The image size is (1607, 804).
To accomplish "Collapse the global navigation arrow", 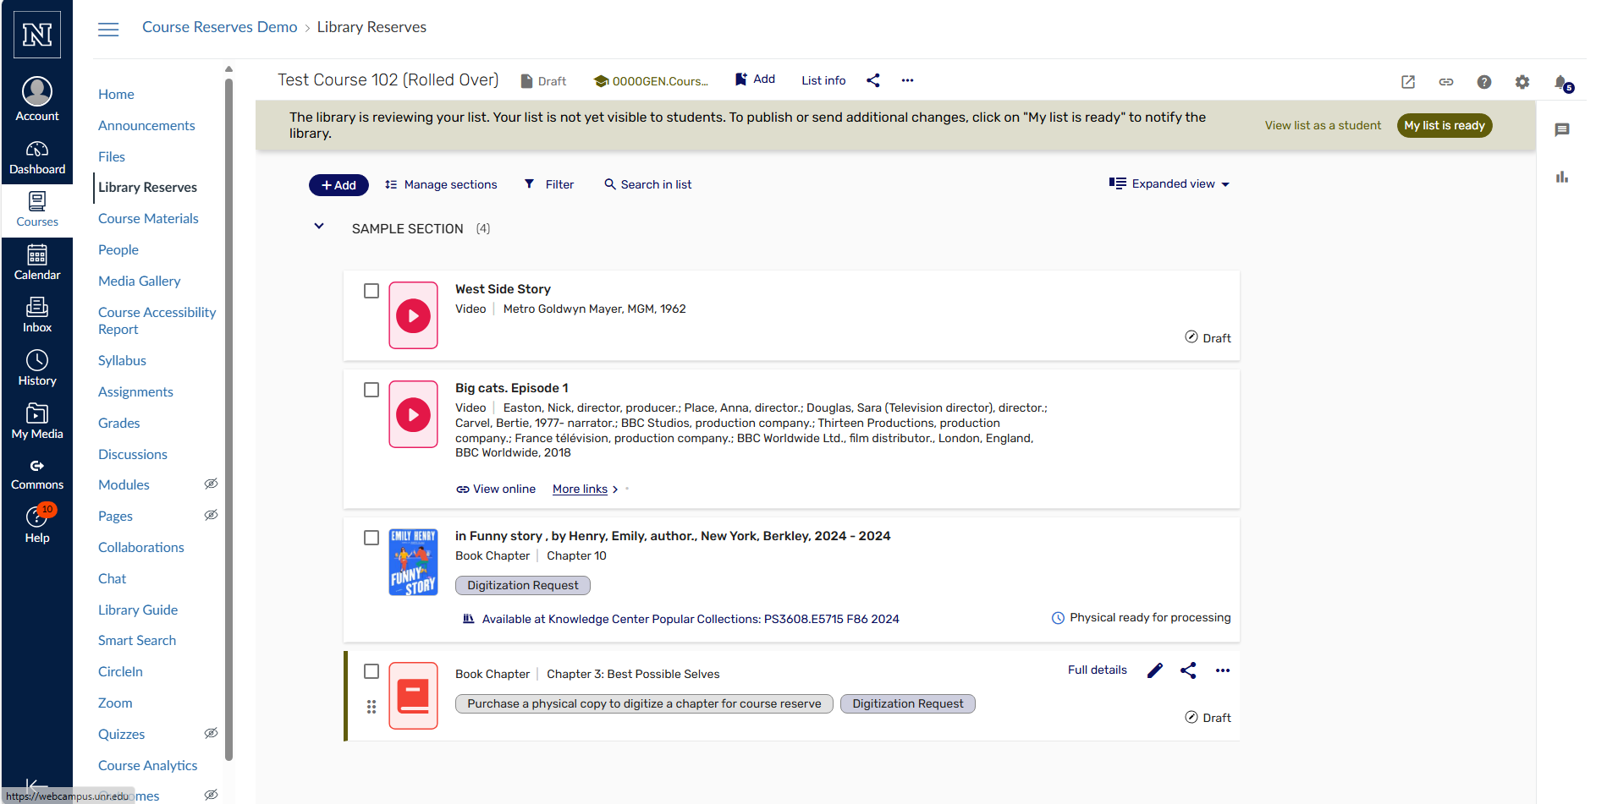I will coord(36,786).
